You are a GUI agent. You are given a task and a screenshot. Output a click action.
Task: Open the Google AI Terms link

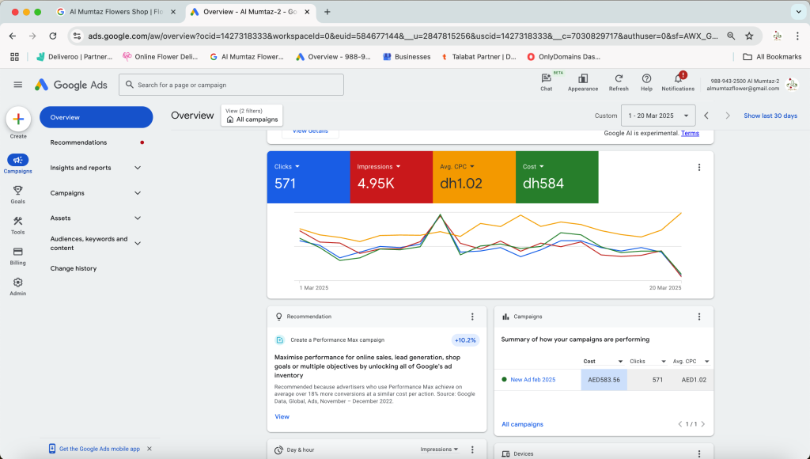tap(690, 134)
